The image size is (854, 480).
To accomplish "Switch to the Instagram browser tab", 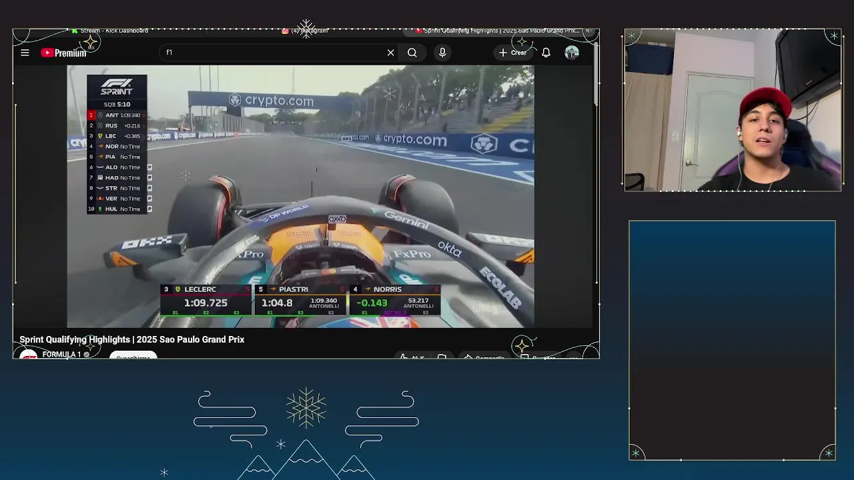I will (x=306, y=31).
